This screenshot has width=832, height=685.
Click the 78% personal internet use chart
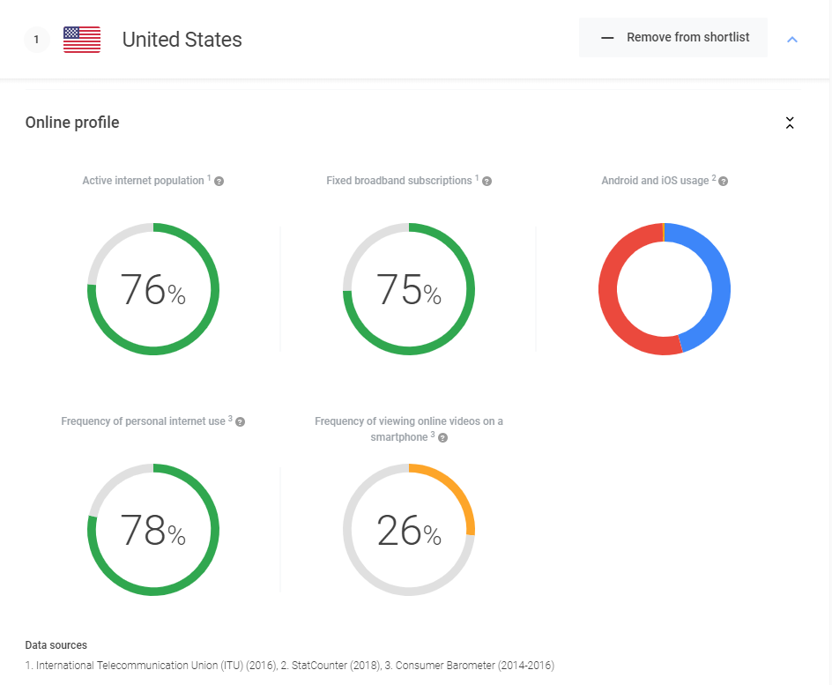tap(153, 530)
